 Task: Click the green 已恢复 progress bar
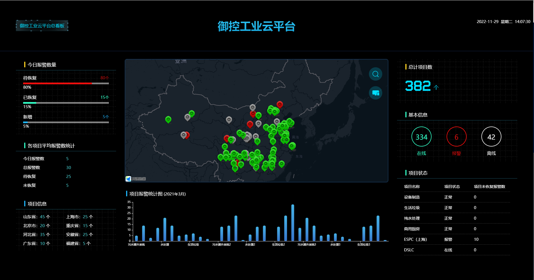point(30,103)
